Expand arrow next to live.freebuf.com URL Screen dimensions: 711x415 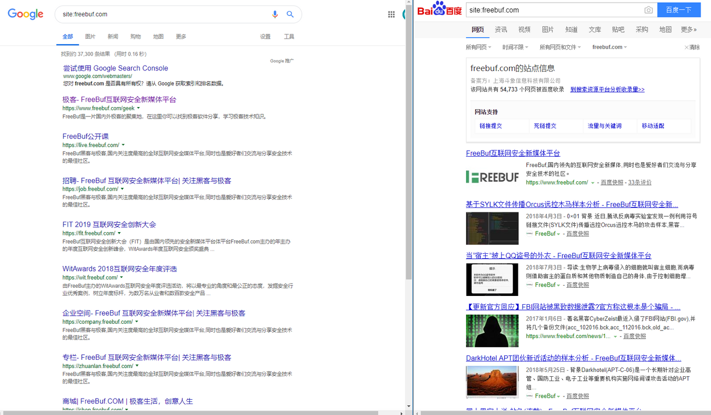[123, 145]
